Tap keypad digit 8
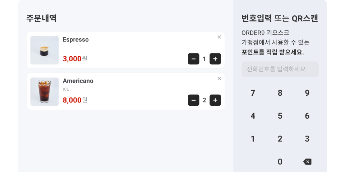Screen dimensions: 345x172 pyautogui.click(x=280, y=93)
